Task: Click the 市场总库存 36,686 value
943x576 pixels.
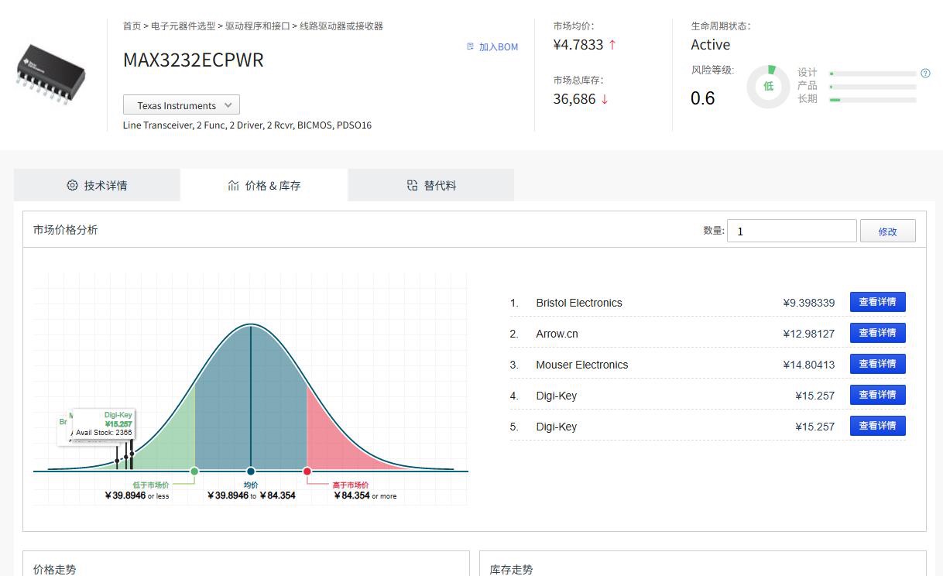Action: [x=574, y=99]
